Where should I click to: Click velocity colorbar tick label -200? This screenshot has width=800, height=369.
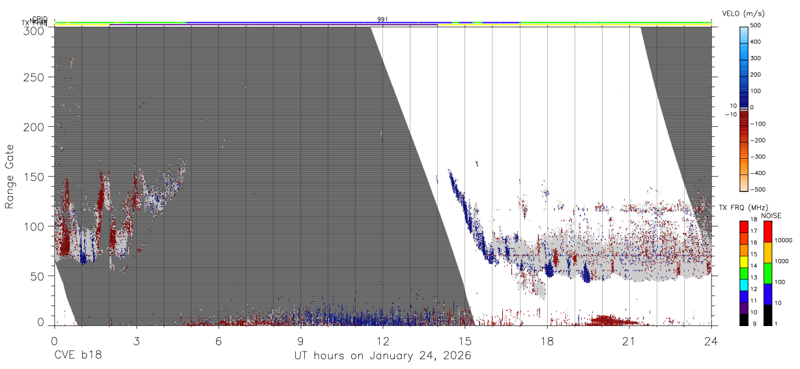point(758,140)
